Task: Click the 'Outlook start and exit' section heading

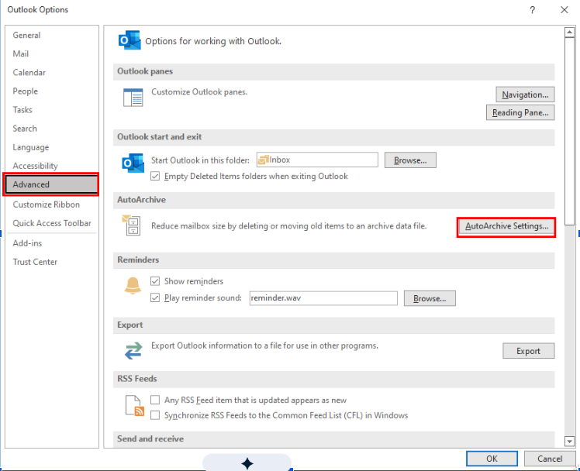Action: 160,136
